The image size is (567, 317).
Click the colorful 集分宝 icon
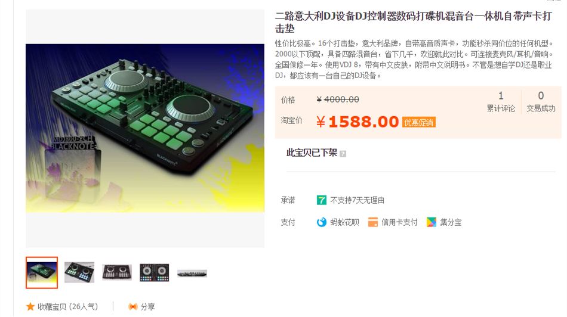pos(432,222)
